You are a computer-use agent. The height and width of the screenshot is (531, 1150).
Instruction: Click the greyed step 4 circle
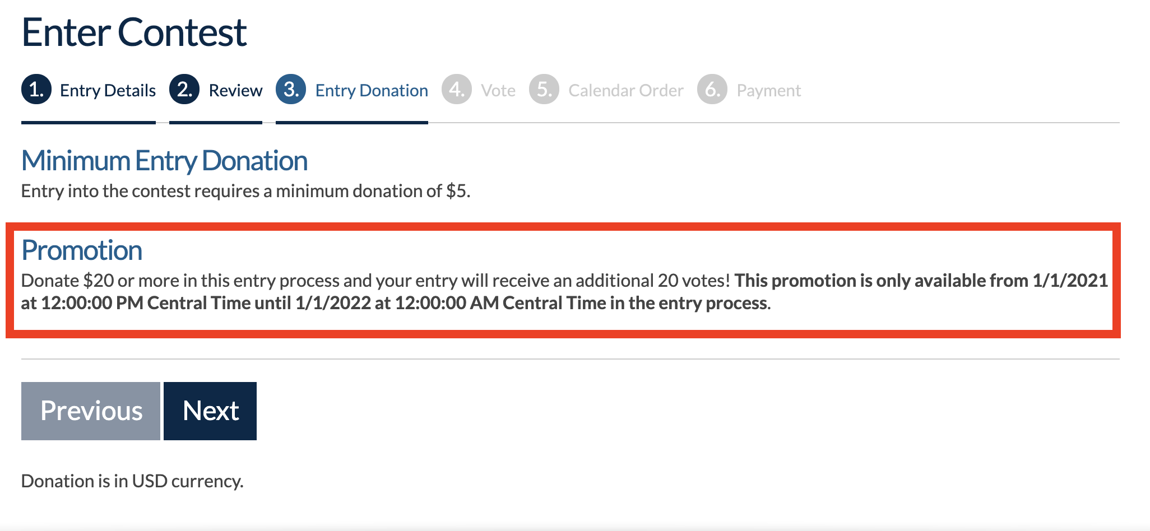click(x=457, y=89)
